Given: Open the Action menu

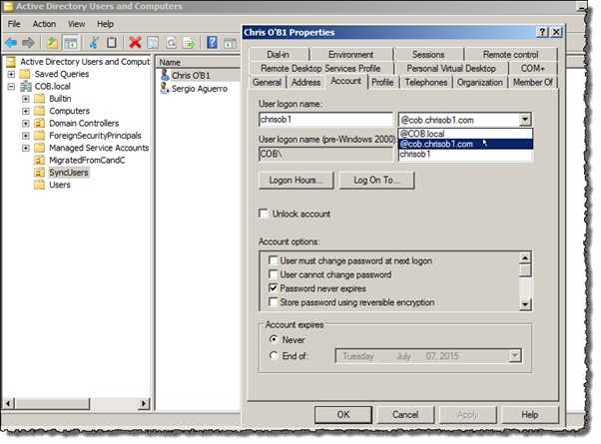Looking at the screenshot, I should [x=44, y=24].
